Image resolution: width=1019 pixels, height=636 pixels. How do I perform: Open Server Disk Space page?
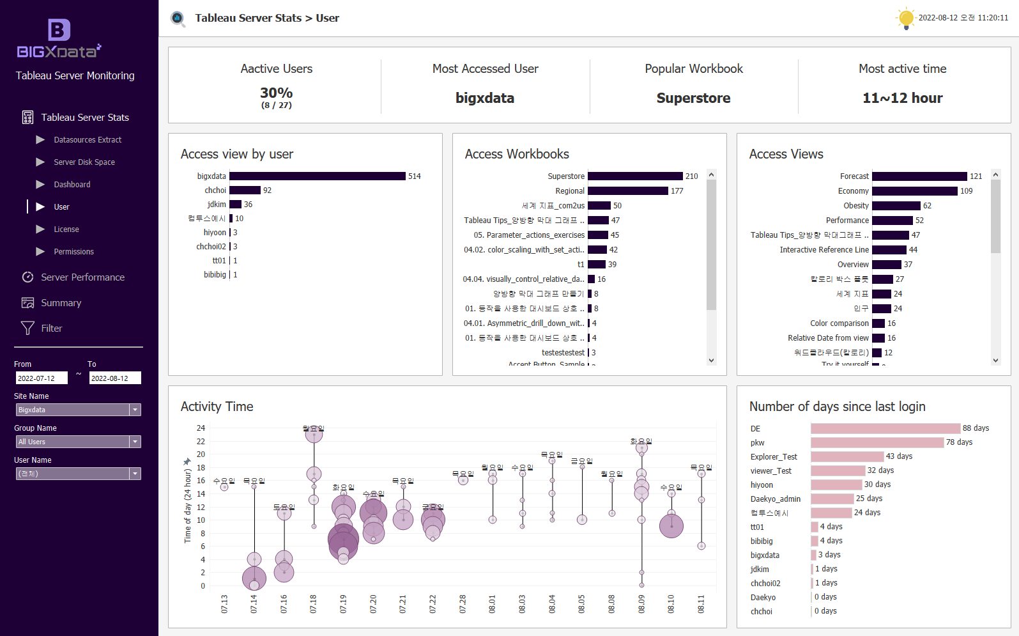84,162
